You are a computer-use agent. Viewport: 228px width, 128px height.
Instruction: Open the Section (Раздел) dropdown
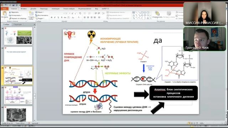[x=40, y=18]
